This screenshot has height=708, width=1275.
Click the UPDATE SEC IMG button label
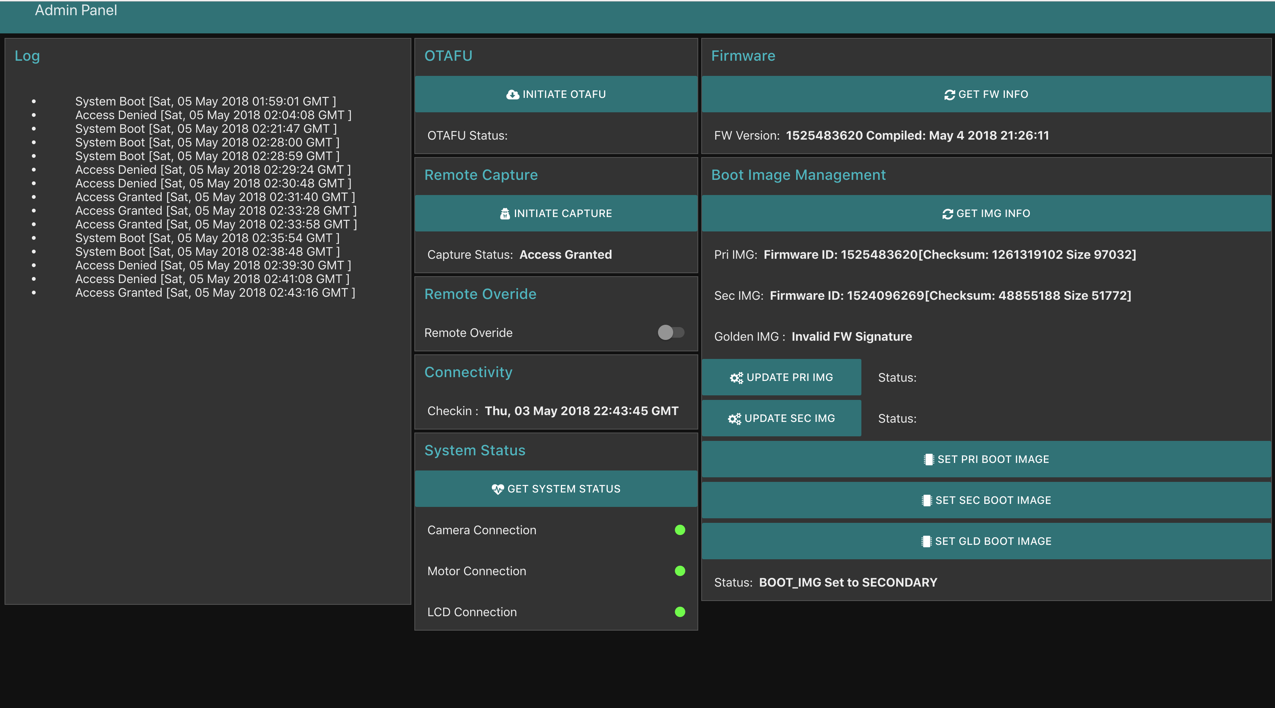click(789, 419)
